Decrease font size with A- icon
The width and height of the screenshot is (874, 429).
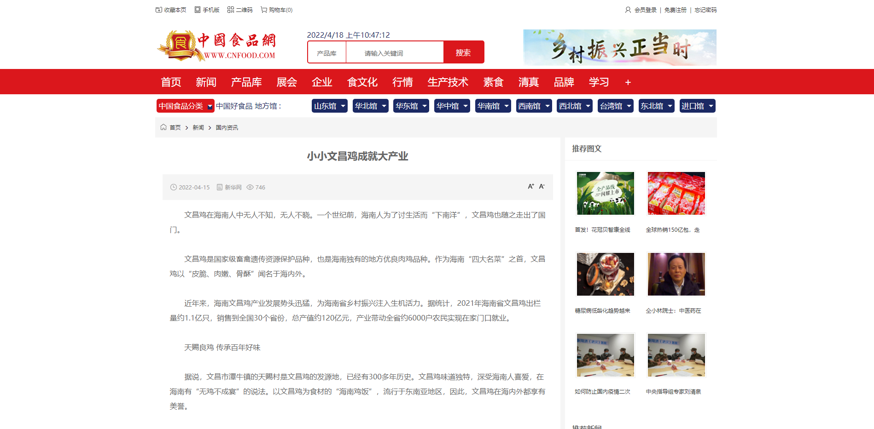tap(542, 186)
